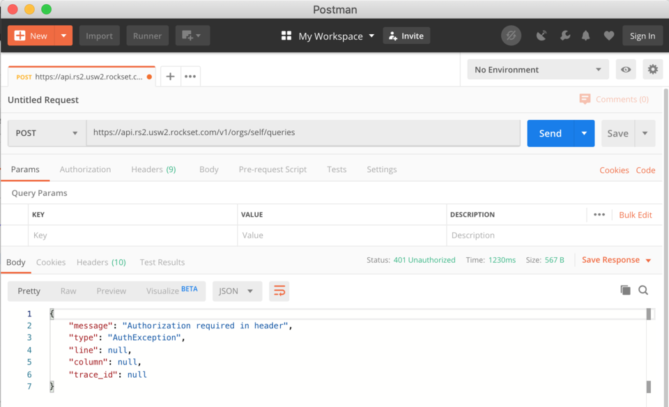669x407 pixels.
Task: Open the notifications bell
Action: 586,36
